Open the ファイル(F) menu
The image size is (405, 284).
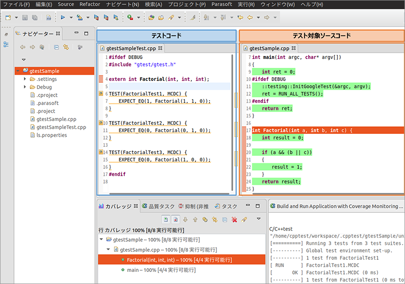click(16, 4)
